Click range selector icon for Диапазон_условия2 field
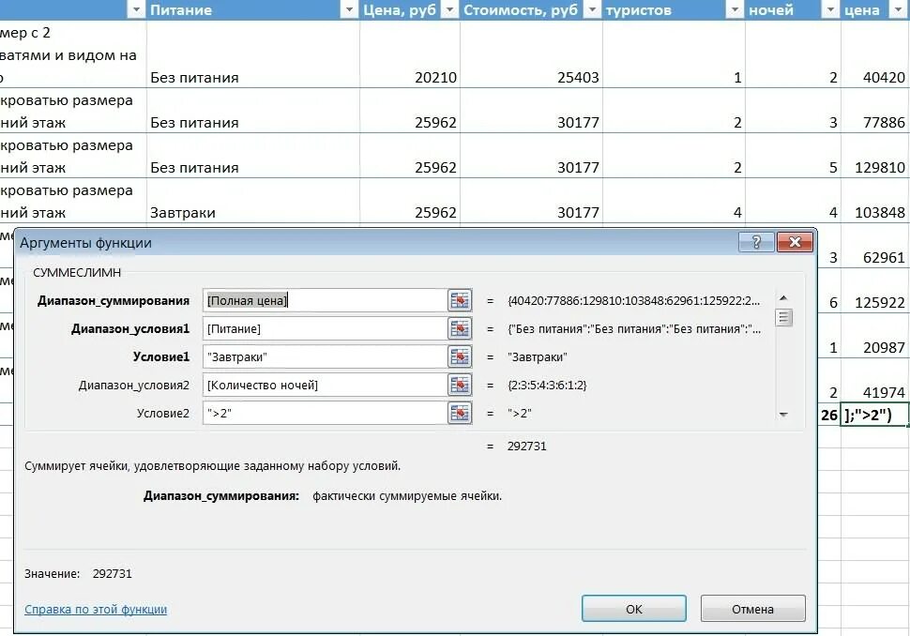This screenshot has width=910, height=636. (459, 385)
